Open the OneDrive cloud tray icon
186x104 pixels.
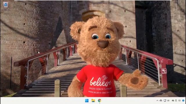click(161, 101)
